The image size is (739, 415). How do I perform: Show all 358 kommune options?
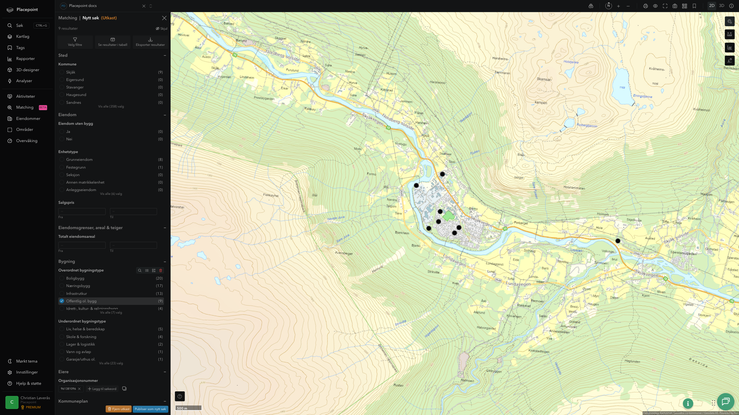[x=111, y=106]
